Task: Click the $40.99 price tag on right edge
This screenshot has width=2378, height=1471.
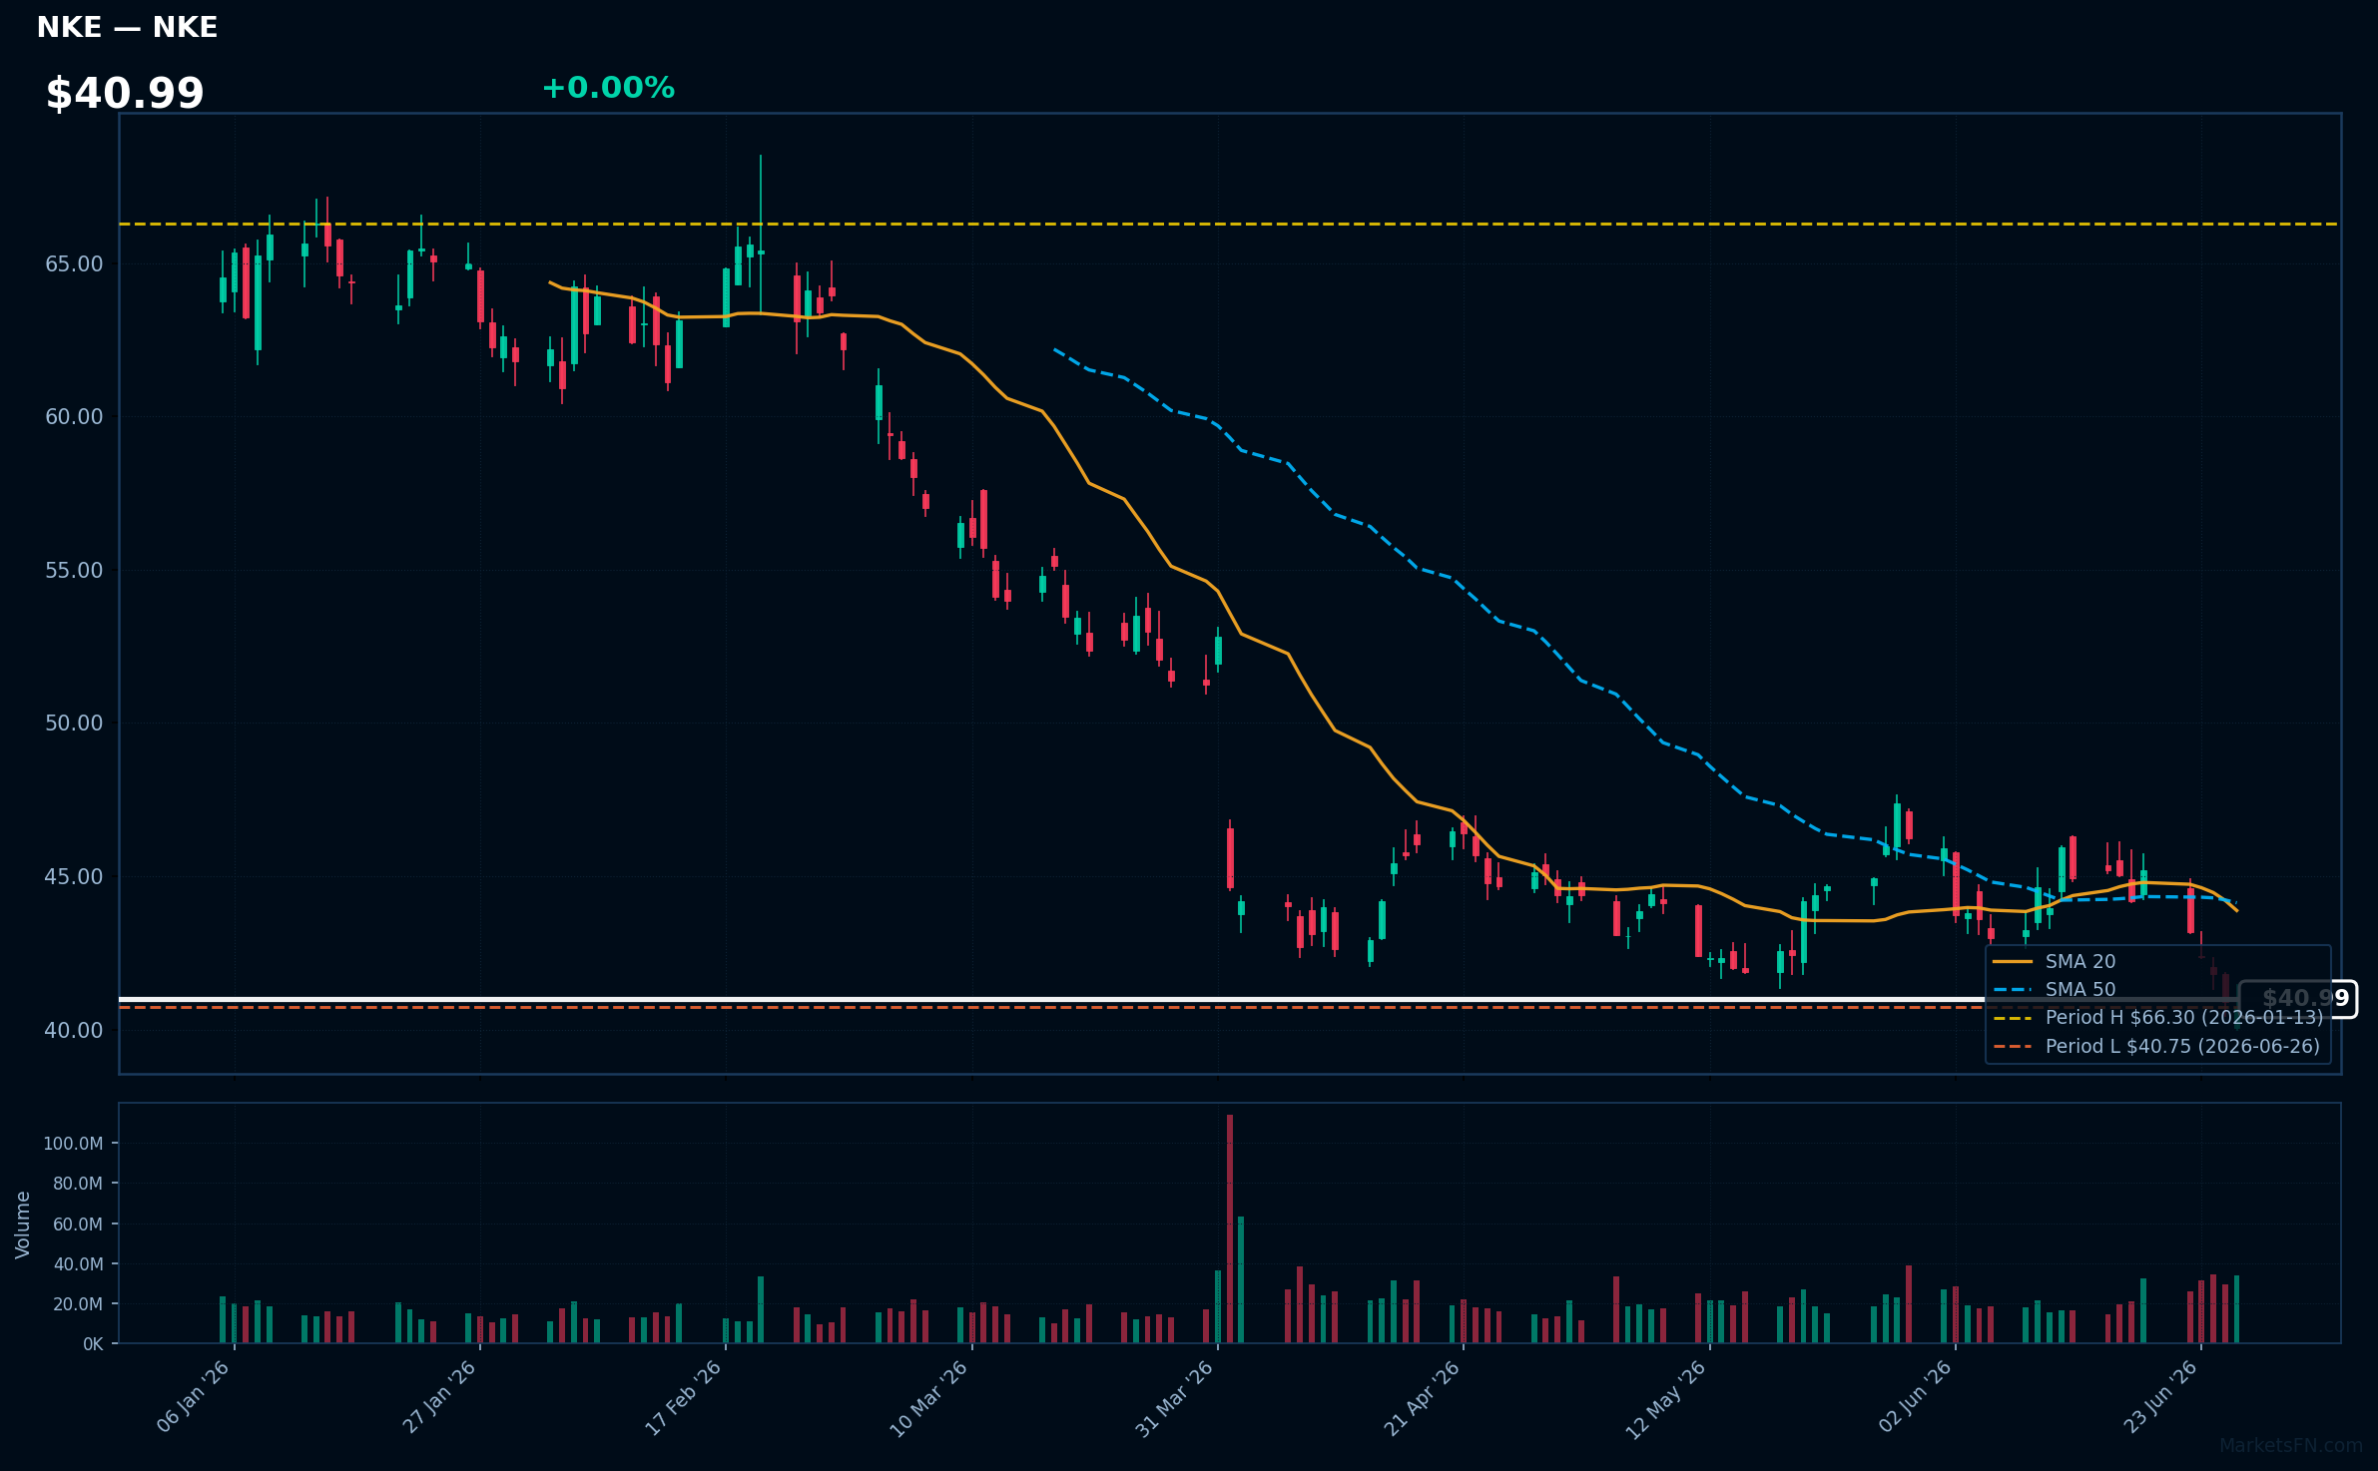Action: click(2297, 999)
